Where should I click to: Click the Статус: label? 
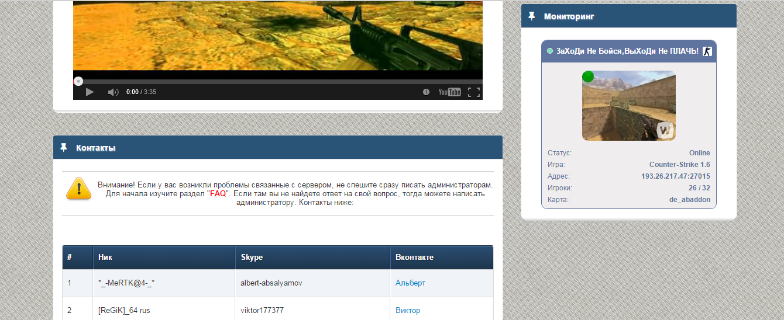point(559,153)
